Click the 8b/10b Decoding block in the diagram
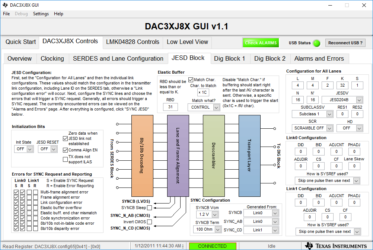This screenshot has height=250, width=373. tap(142, 156)
